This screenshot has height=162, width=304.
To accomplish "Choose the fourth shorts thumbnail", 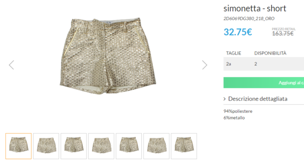I will (x=101, y=146).
